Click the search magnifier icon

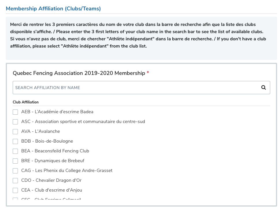pyautogui.click(x=263, y=88)
